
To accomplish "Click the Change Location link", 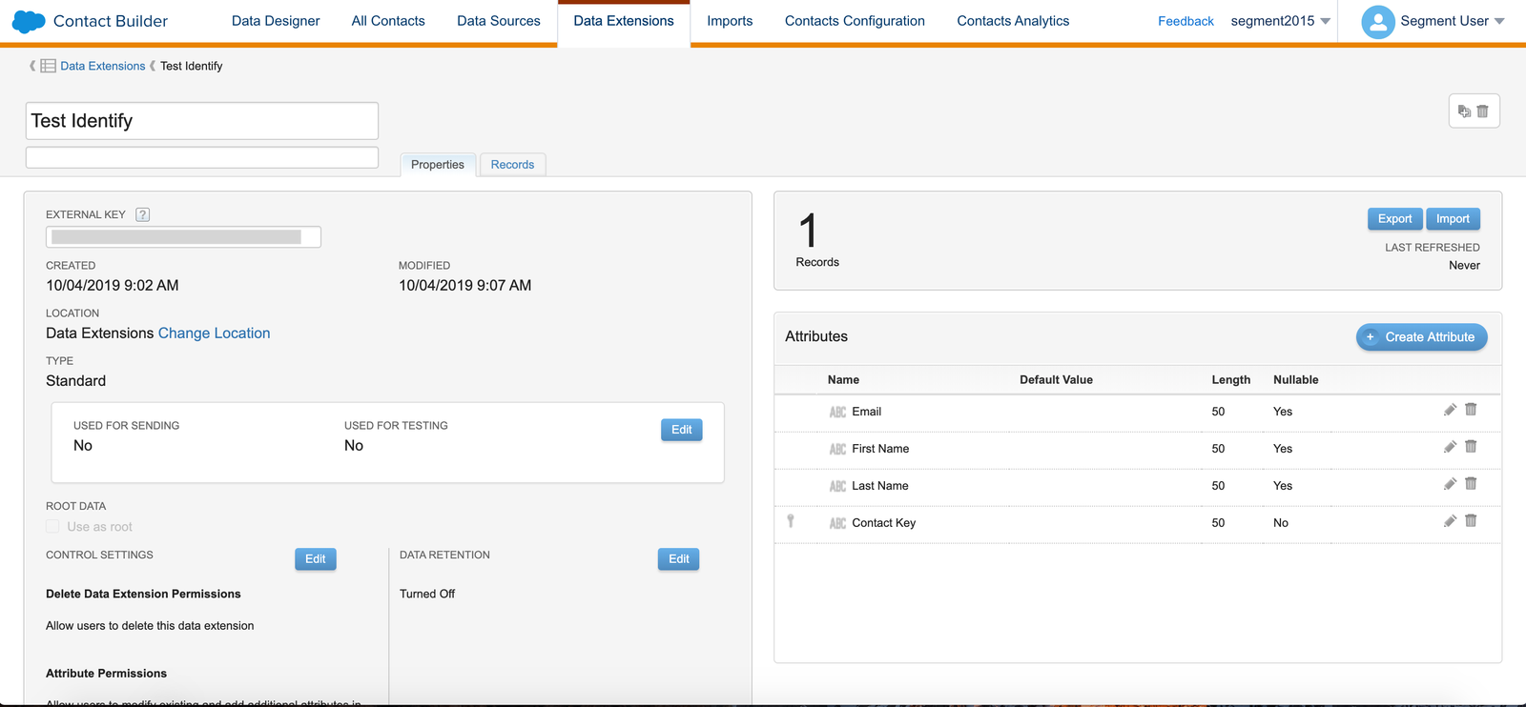I will point(214,333).
